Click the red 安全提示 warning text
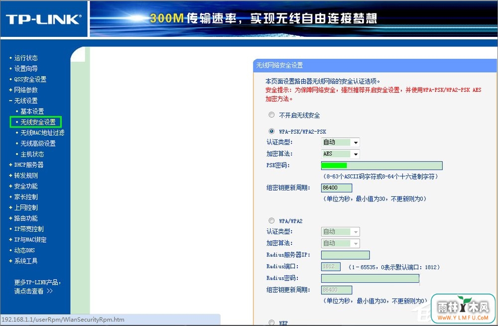This screenshot has width=498, height=326. coord(373,95)
